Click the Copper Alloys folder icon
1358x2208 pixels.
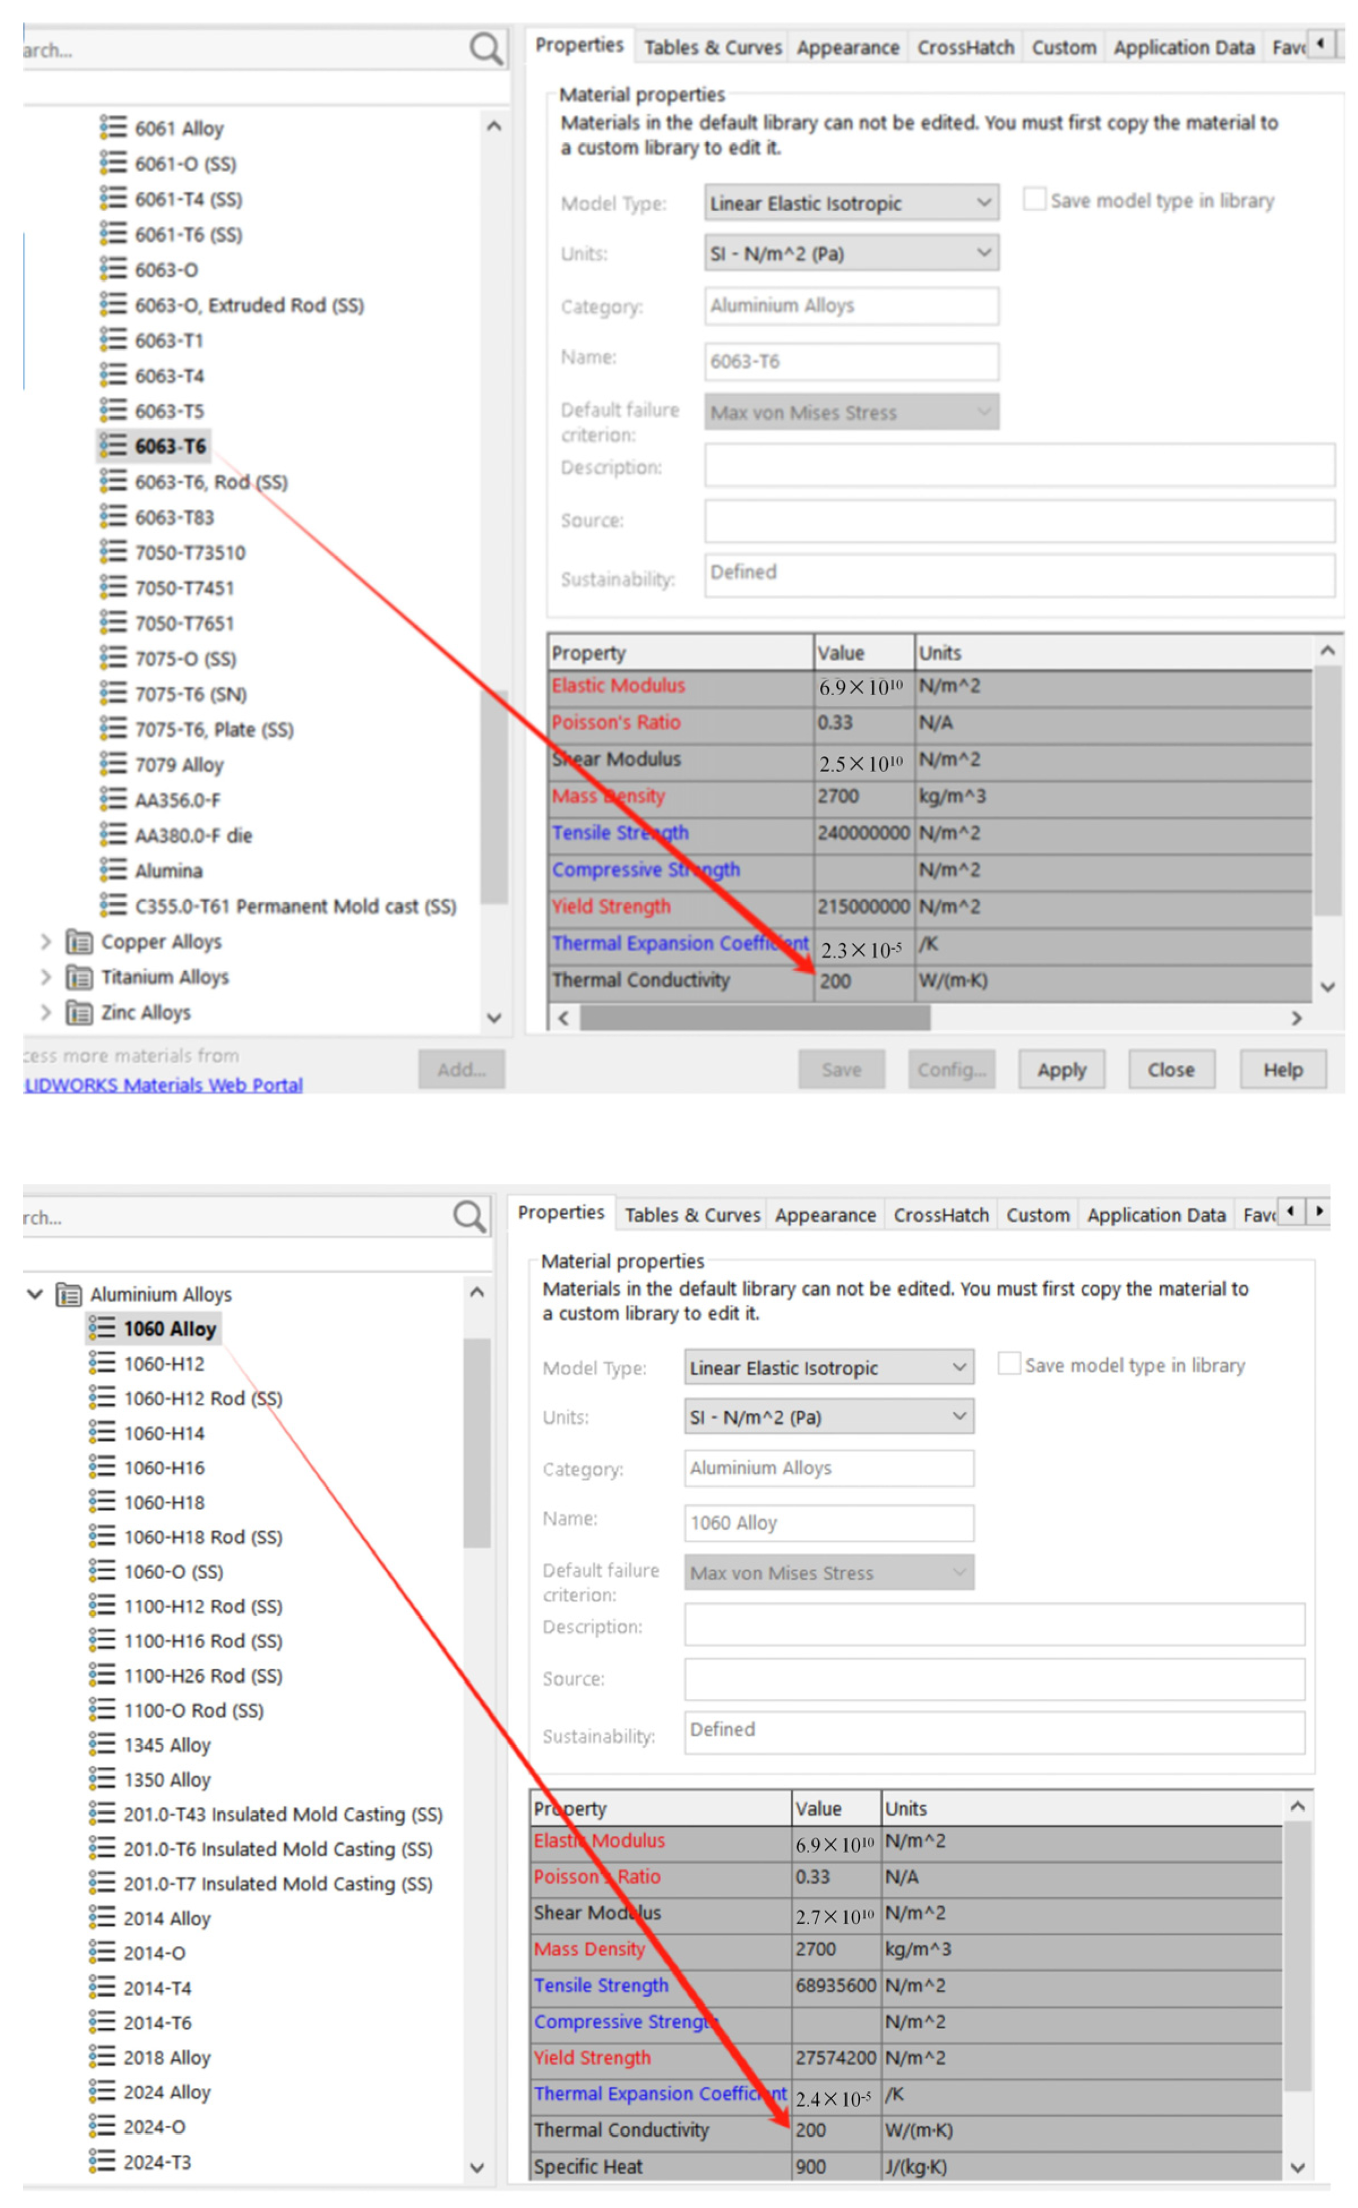[79, 942]
